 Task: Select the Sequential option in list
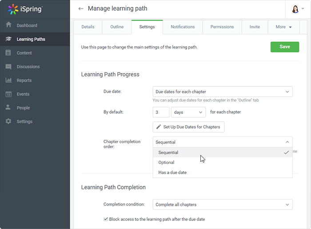[223, 152]
